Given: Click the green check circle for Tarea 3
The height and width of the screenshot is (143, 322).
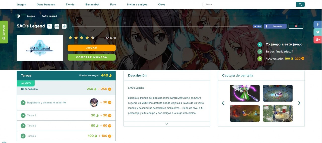Looking at the screenshot, I should tap(23, 136).
